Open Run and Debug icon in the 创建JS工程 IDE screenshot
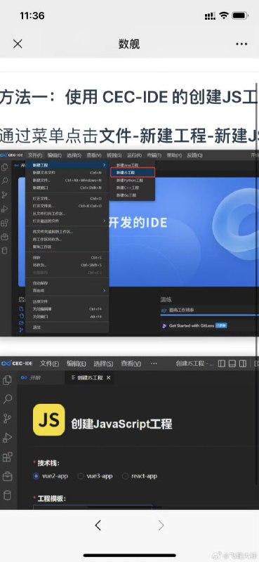The image size is (259, 562). (7, 438)
